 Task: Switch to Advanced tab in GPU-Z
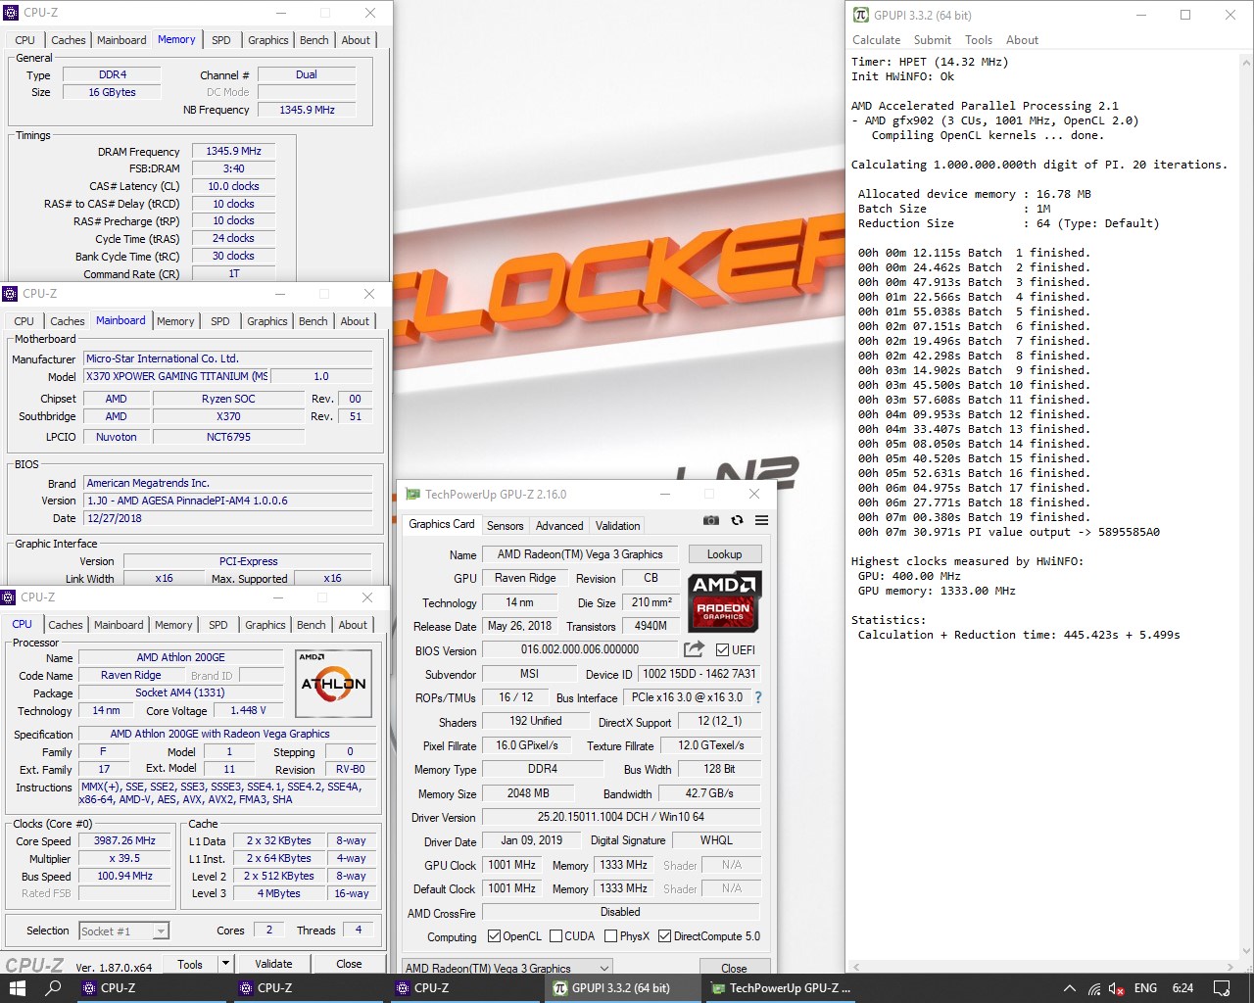click(559, 526)
